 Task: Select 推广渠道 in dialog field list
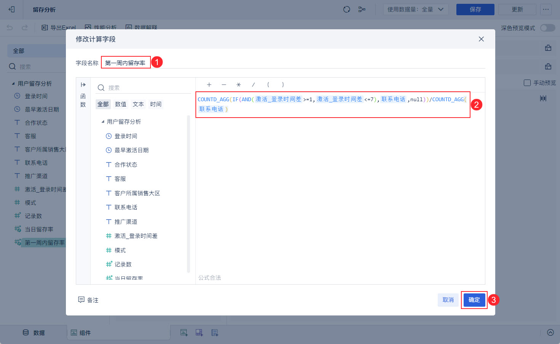coord(126,222)
